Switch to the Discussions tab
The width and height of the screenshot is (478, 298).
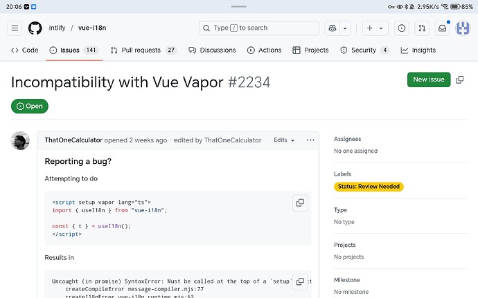pyautogui.click(x=212, y=50)
